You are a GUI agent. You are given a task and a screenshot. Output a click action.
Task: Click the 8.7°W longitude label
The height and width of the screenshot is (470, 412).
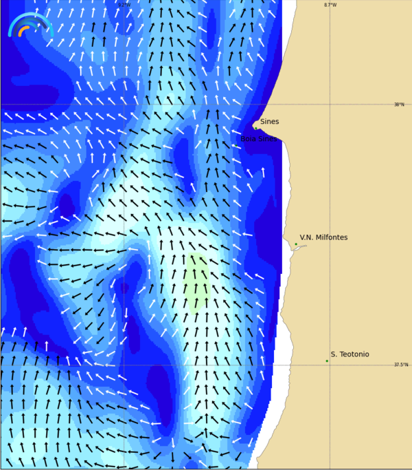tap(330, 5)
